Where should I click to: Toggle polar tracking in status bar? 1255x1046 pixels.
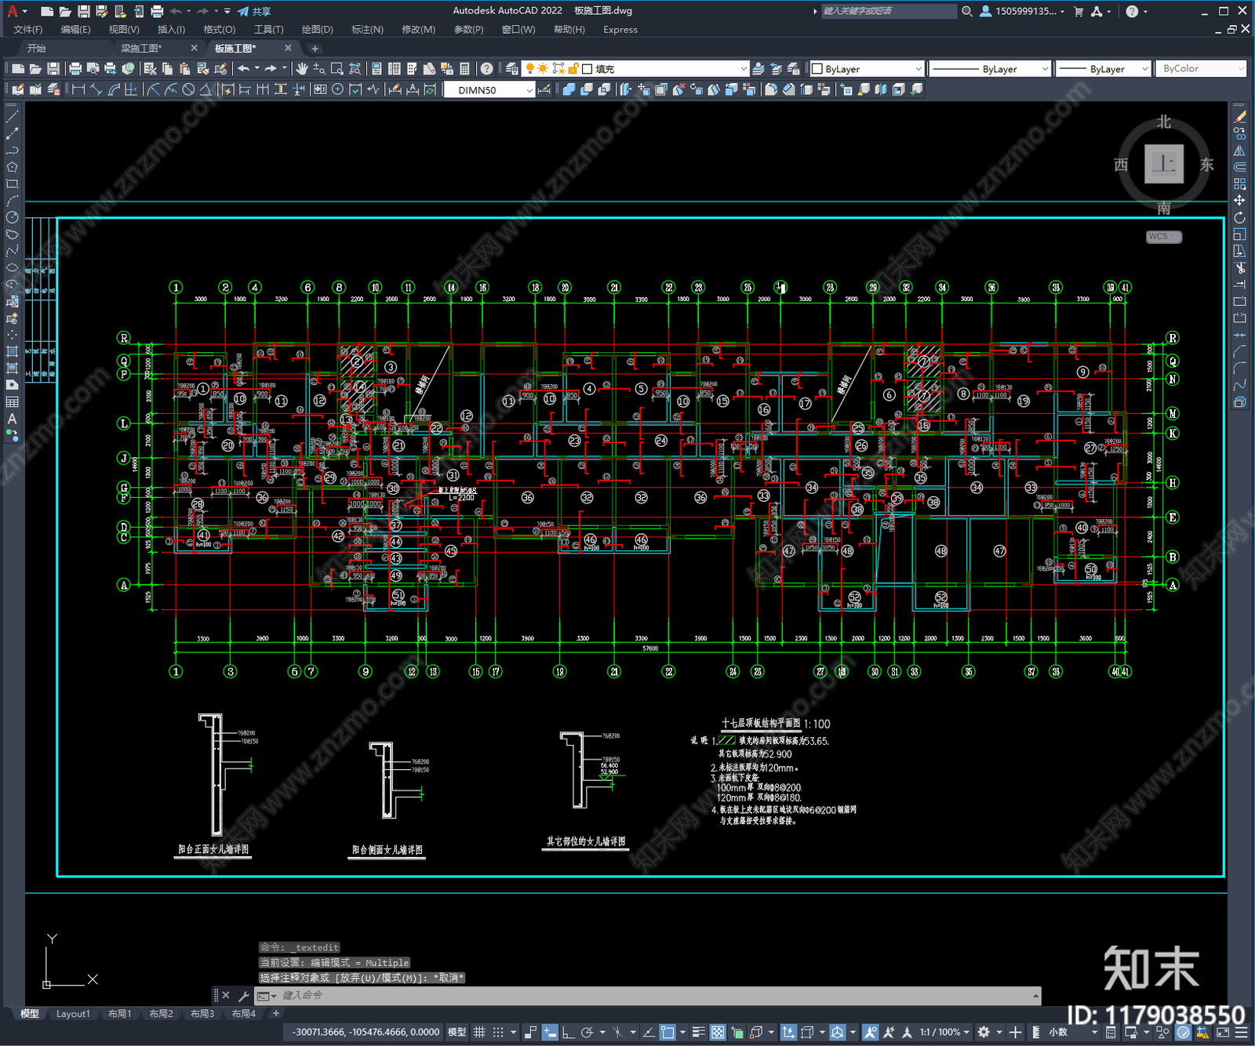tap(587, 1032)
